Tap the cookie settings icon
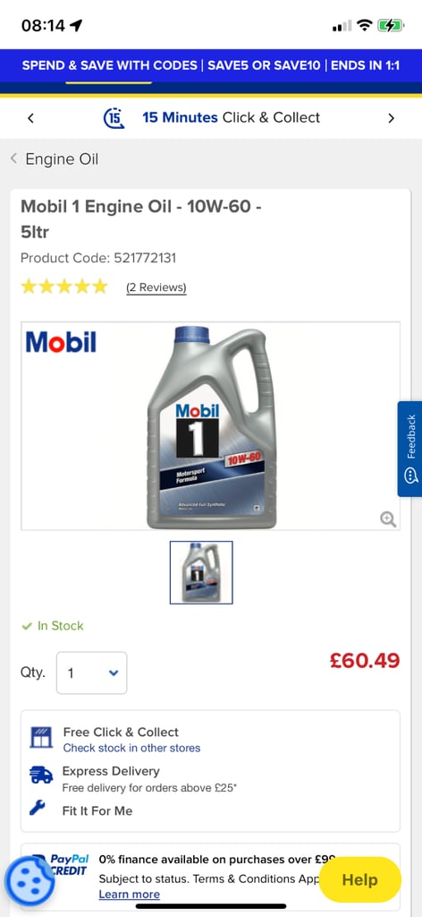The width and height of the screenshot is (422, 917). pyautogui.click(x=30, y=880)
